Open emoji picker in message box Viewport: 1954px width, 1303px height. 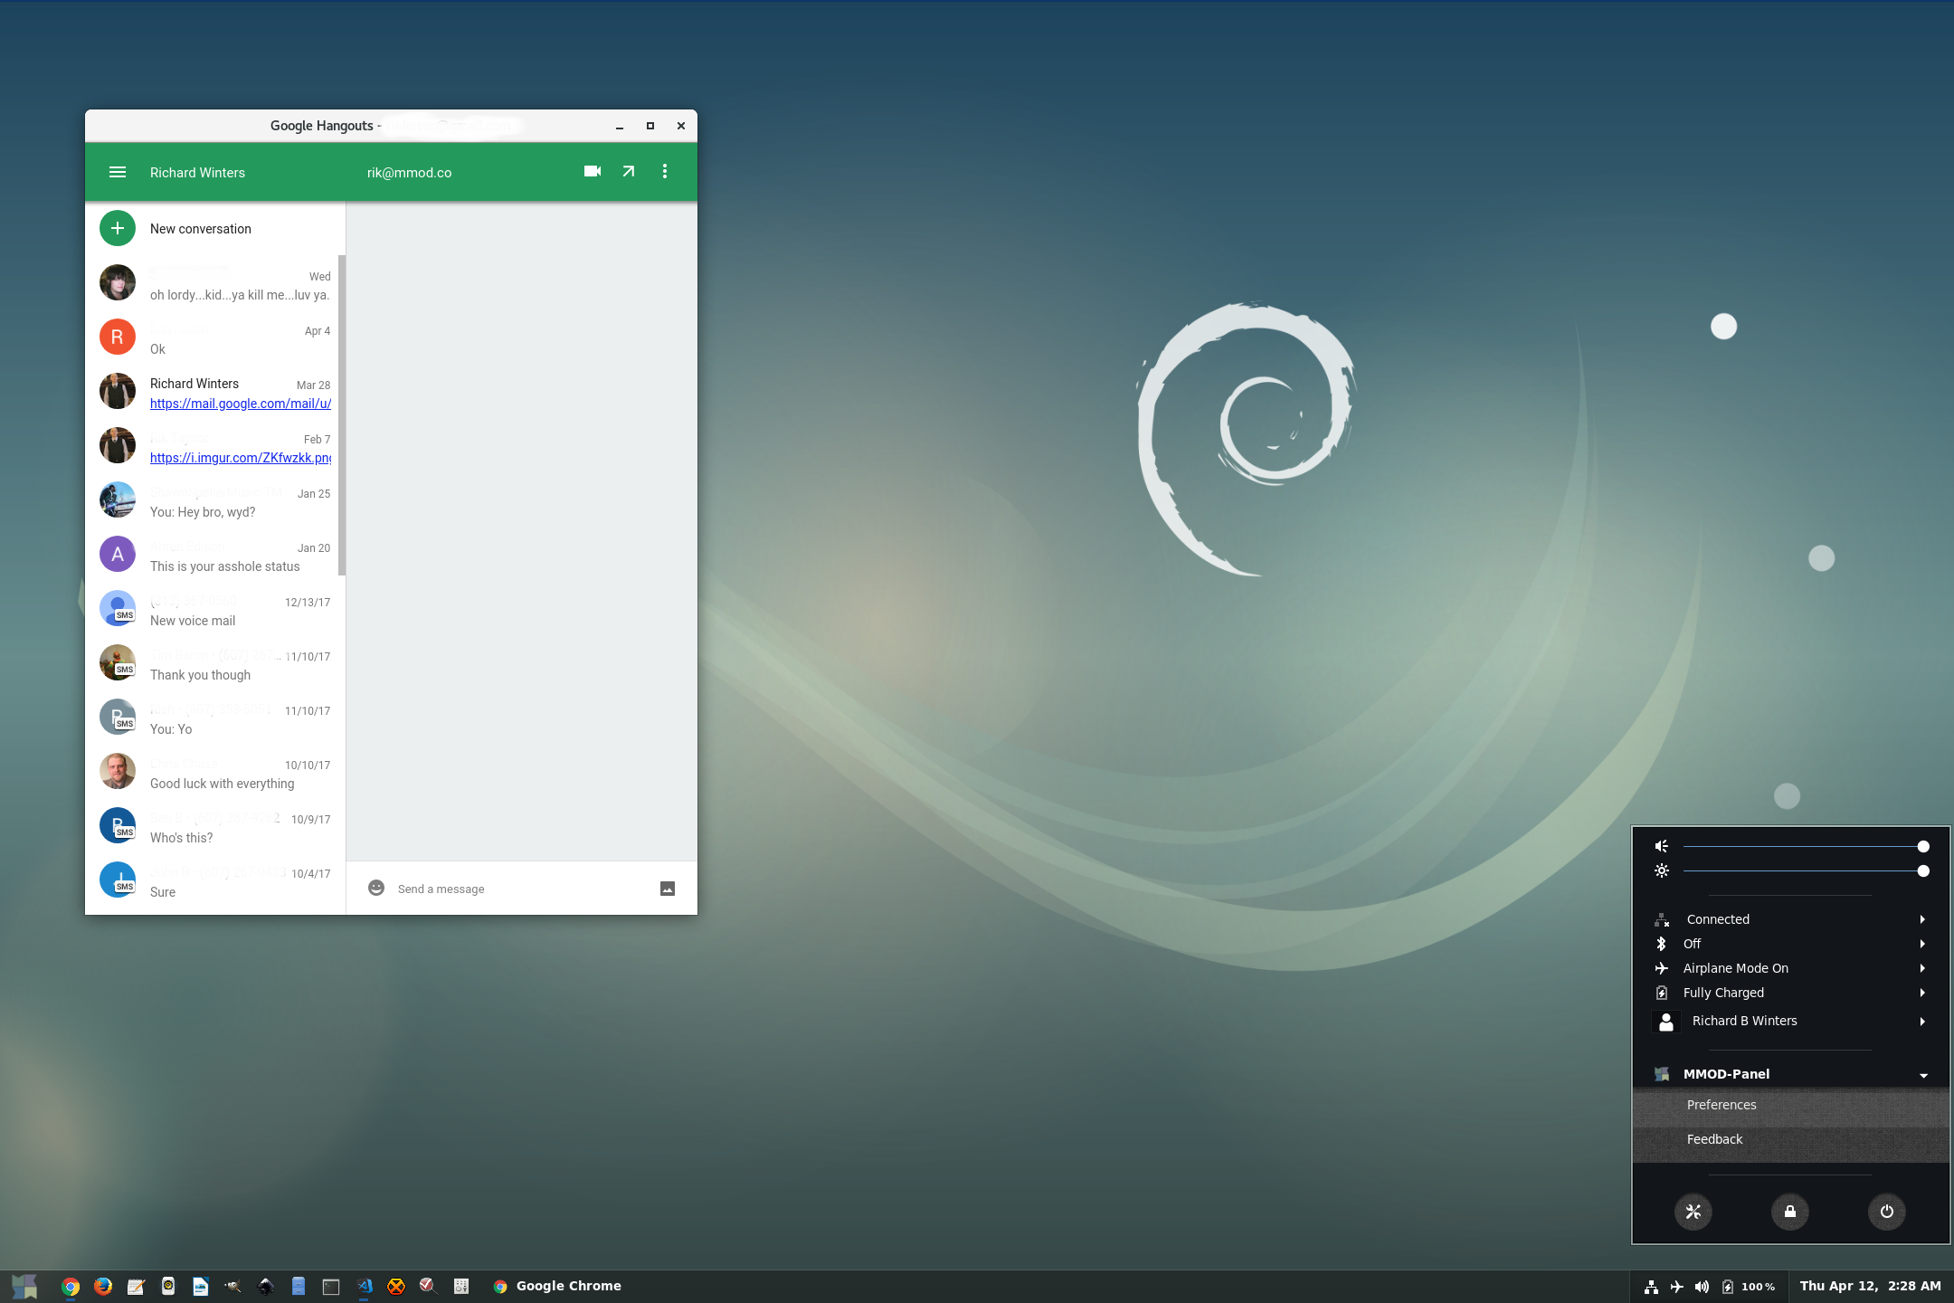tap(376, 888)
